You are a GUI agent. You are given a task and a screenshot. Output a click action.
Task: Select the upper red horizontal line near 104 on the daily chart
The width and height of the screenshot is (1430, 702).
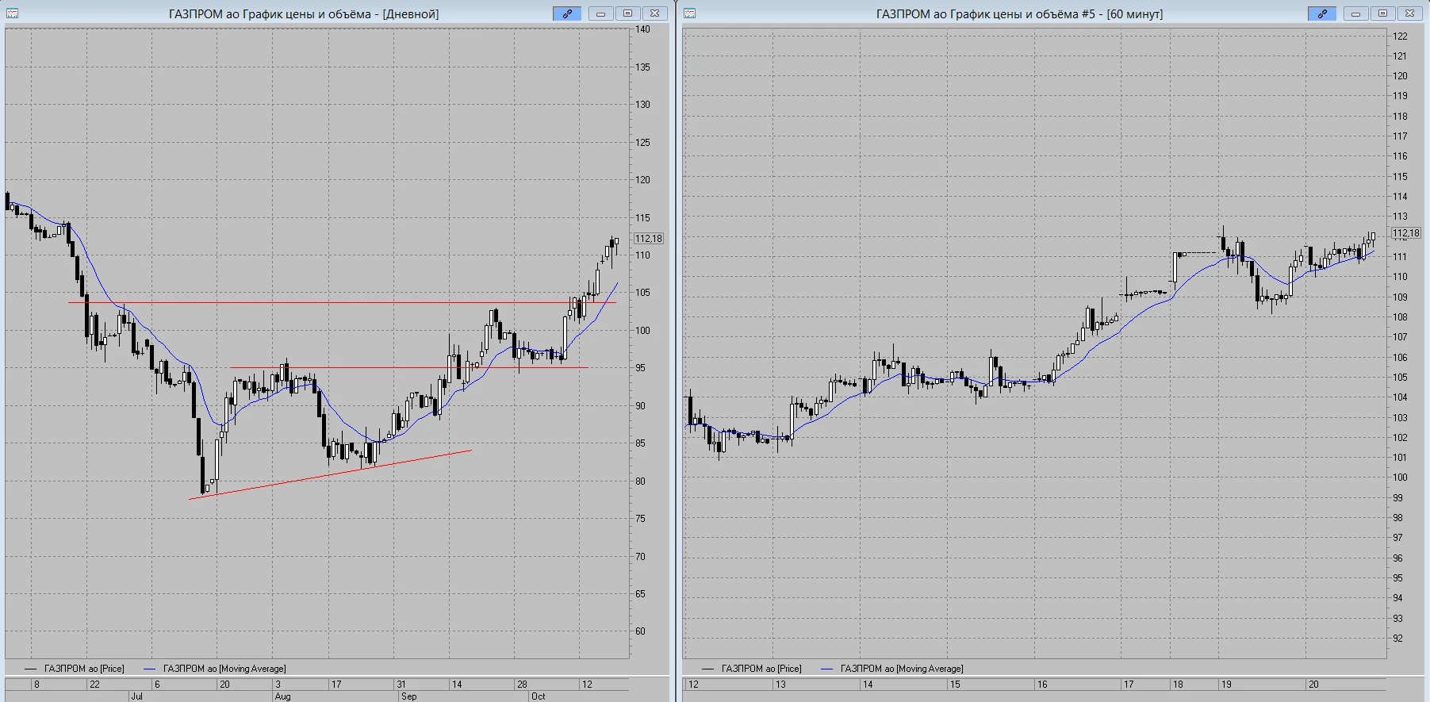[341, 302]
